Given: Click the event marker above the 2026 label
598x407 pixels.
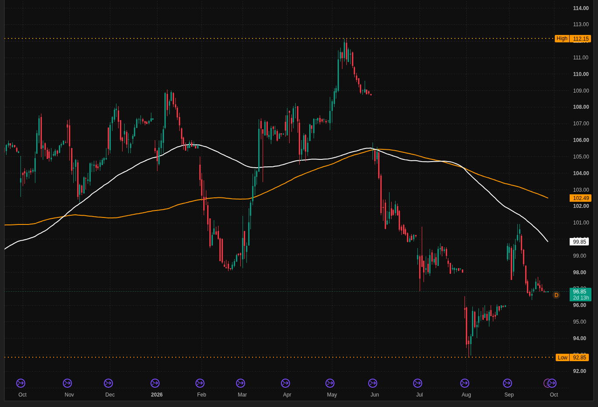Looking at the screenshot, I should tap(155, 383).
